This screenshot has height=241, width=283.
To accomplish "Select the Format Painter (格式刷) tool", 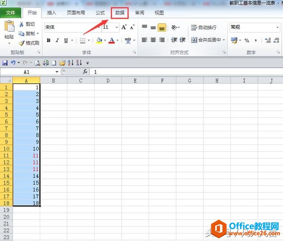I will click(29, 43).
